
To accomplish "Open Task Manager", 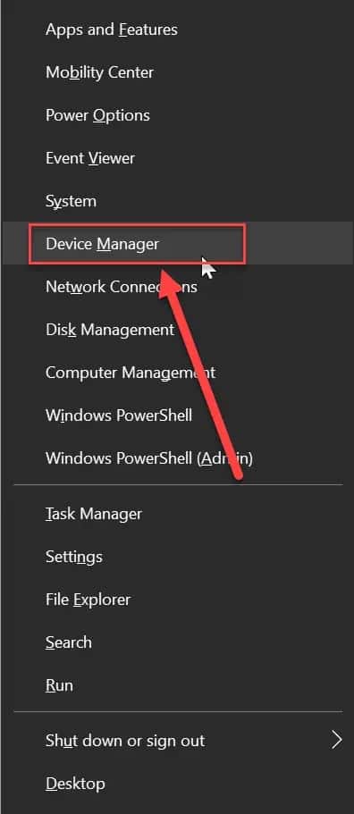I will pos(177,514).
